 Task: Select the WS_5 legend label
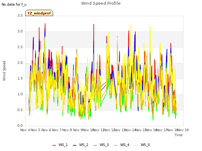[145, 145]
